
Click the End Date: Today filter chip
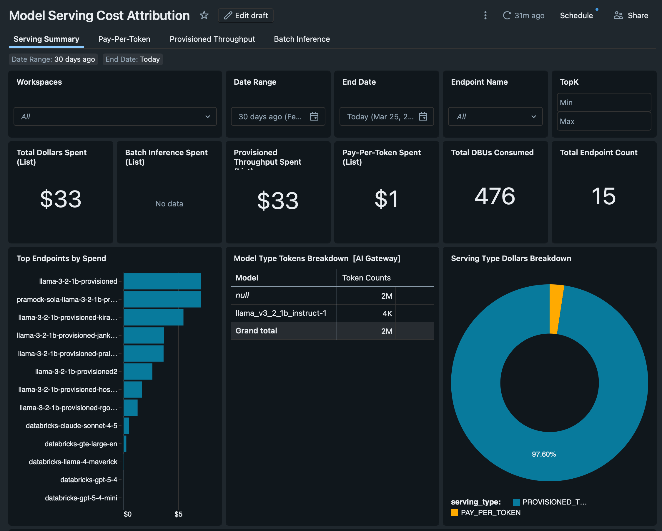click(132, 59)
